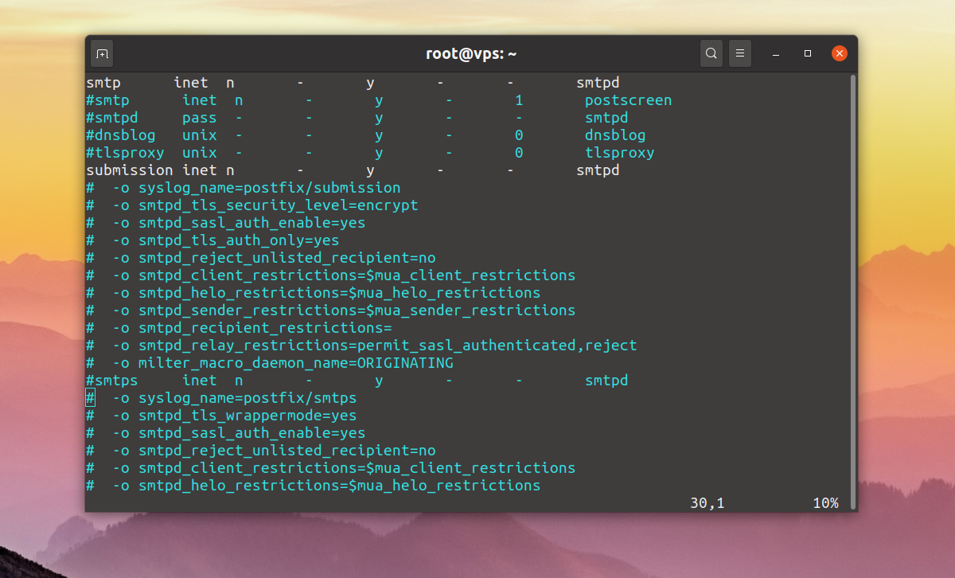Click tlsproxy in the command column
Image resolution: width=955 pixels, height=578 pixels.
point(619,153)
